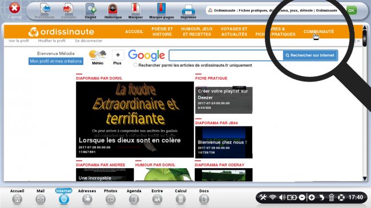Open Calcul calculator in dock
Image resolution: width=371 pixels, height=208 pixels.
180,197
